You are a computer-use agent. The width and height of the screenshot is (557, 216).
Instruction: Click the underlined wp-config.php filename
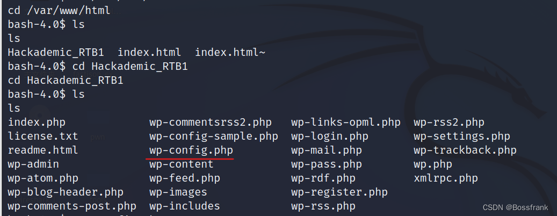click(191, 150)
